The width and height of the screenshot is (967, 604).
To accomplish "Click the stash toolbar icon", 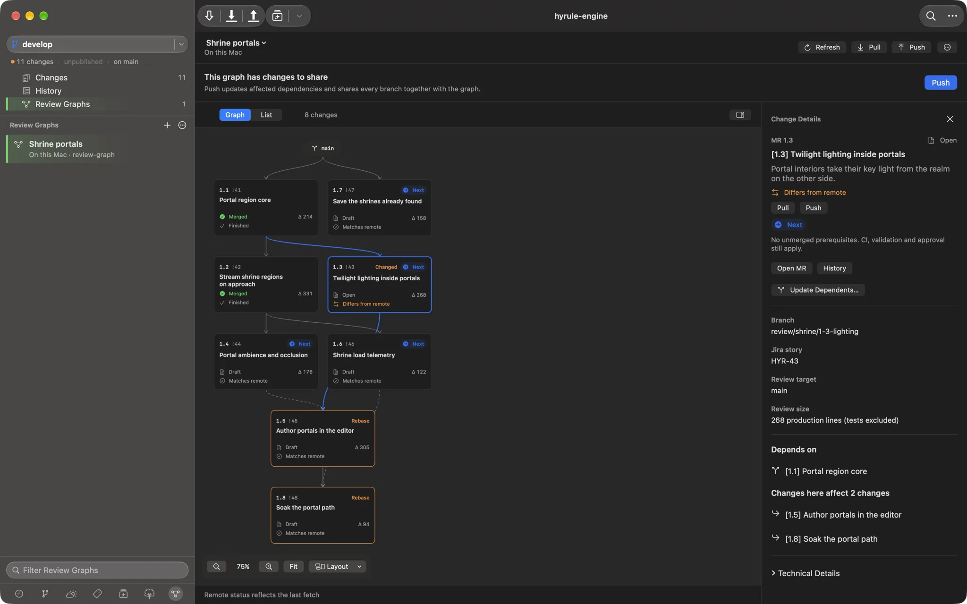I will (x=278, y=16).
